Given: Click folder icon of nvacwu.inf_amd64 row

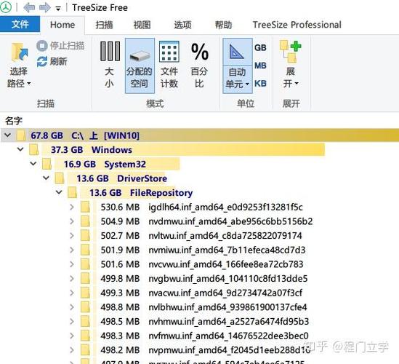Looking at the screenshot, I should point(85,293).
